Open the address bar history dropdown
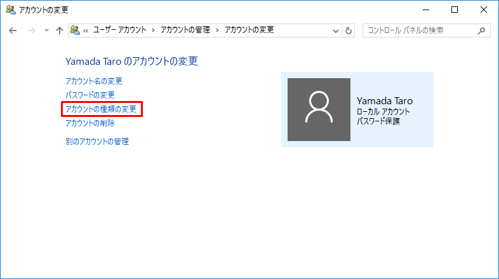Screen dimensions: 499x279 point(335,31)
